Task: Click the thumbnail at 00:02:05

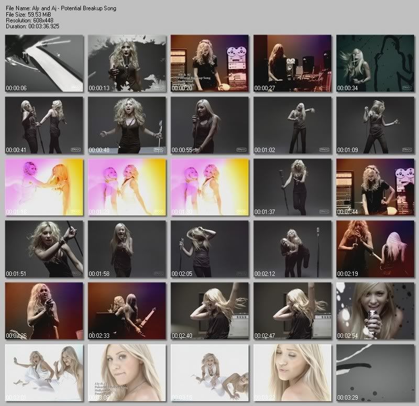Action: click(x=210, y=249)
